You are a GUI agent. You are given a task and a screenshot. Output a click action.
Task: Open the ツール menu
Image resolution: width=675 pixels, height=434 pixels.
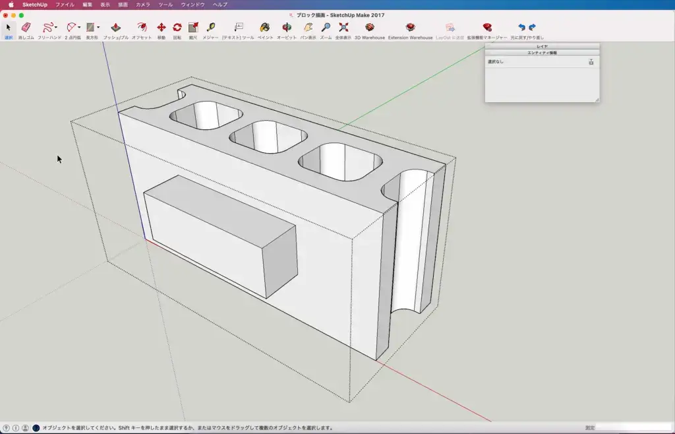click(165, 5)
